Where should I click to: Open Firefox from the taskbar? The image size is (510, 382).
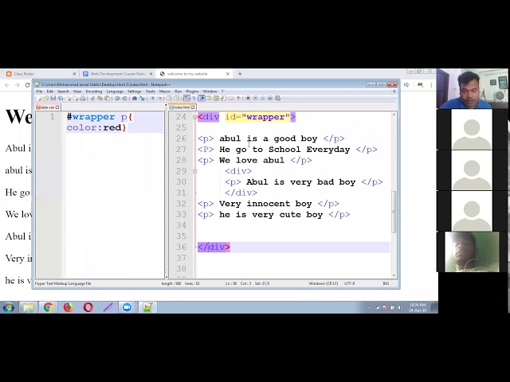[68, 307]
